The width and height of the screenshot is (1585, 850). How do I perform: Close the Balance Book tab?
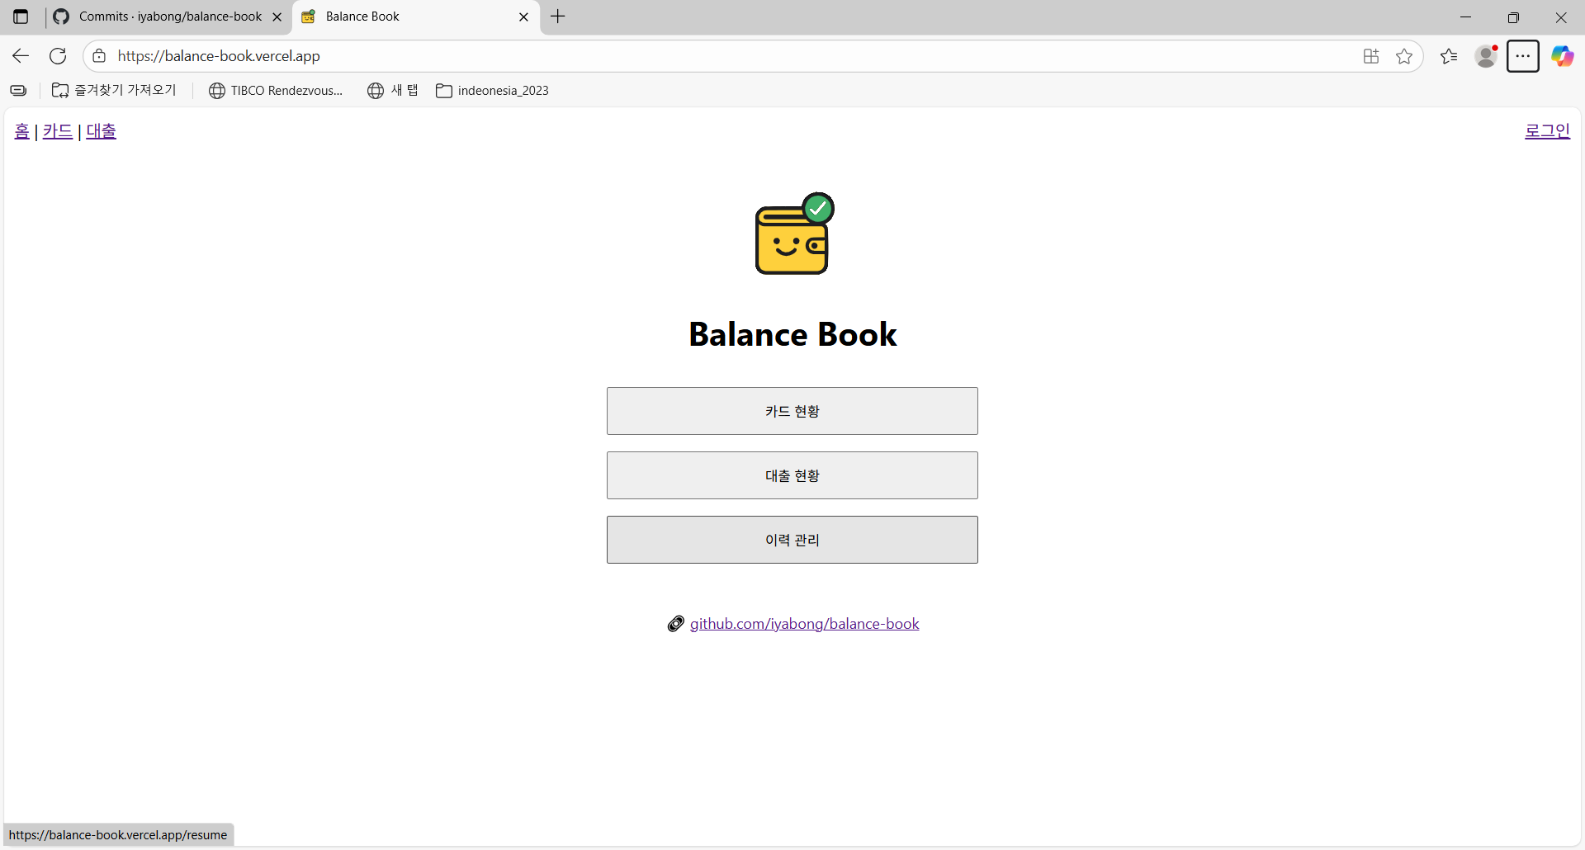[523, 17]
